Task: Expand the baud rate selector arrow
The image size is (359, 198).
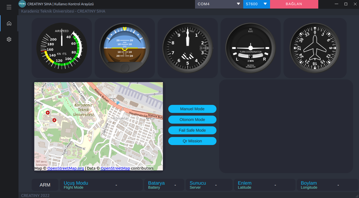Action: pos(265,4)
